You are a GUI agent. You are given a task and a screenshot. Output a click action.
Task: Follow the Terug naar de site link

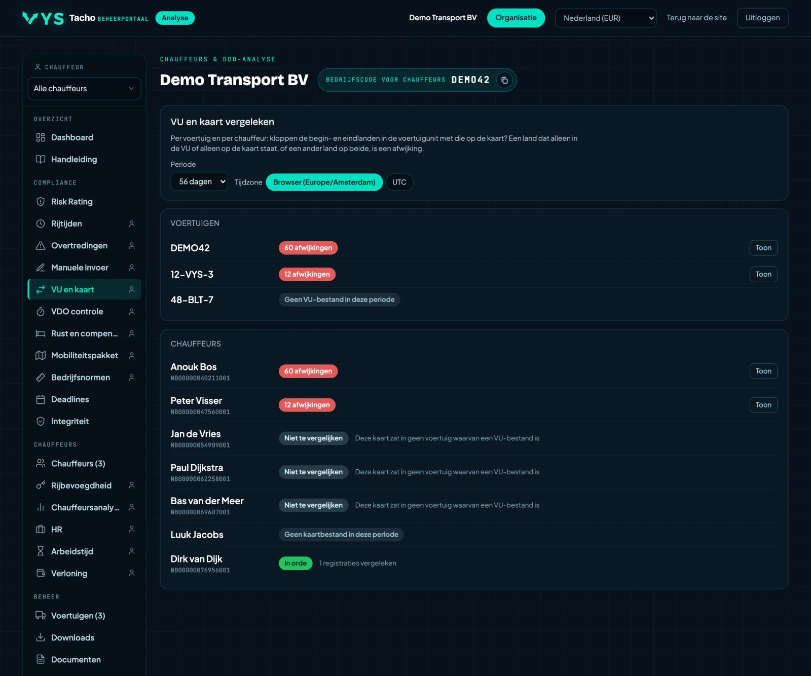[696, 18]
